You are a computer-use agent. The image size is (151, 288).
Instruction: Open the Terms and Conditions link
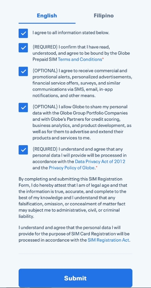[80, 59]
